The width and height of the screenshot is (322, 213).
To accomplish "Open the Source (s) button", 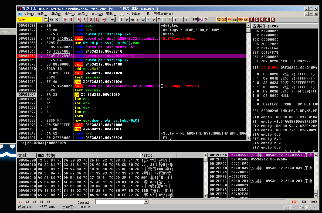I will click(x=186, y=20).
